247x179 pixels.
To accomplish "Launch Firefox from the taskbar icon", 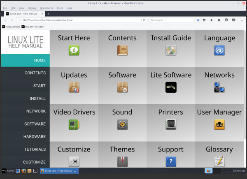I will click(23, 171).
